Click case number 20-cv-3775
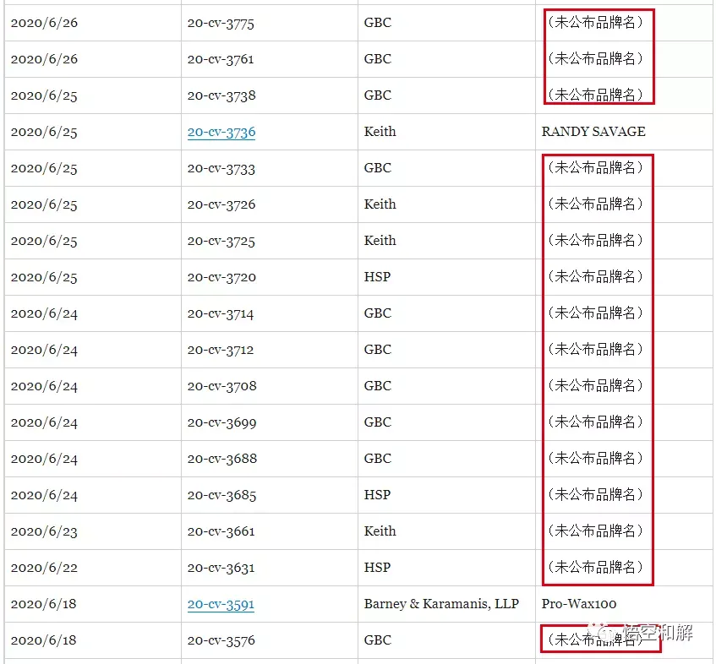The image size is (716, 664). (x=221, y=23)
